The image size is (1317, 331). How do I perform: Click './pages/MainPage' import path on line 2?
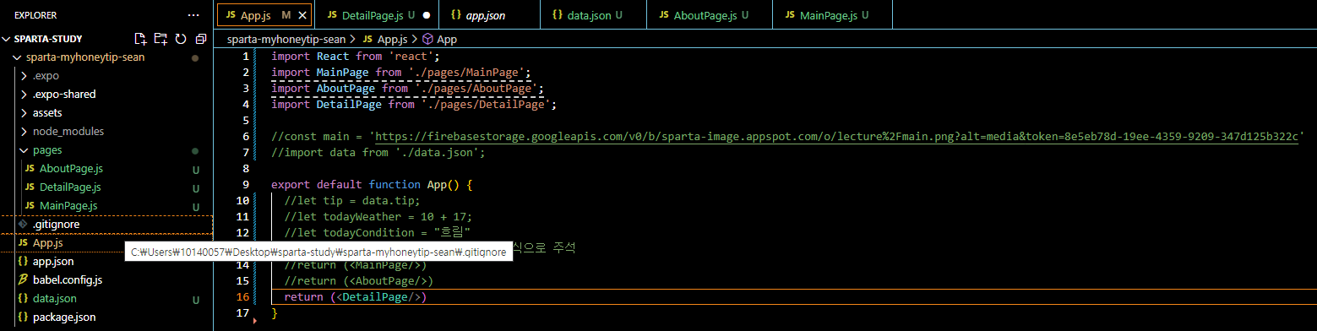pos(469,73)
